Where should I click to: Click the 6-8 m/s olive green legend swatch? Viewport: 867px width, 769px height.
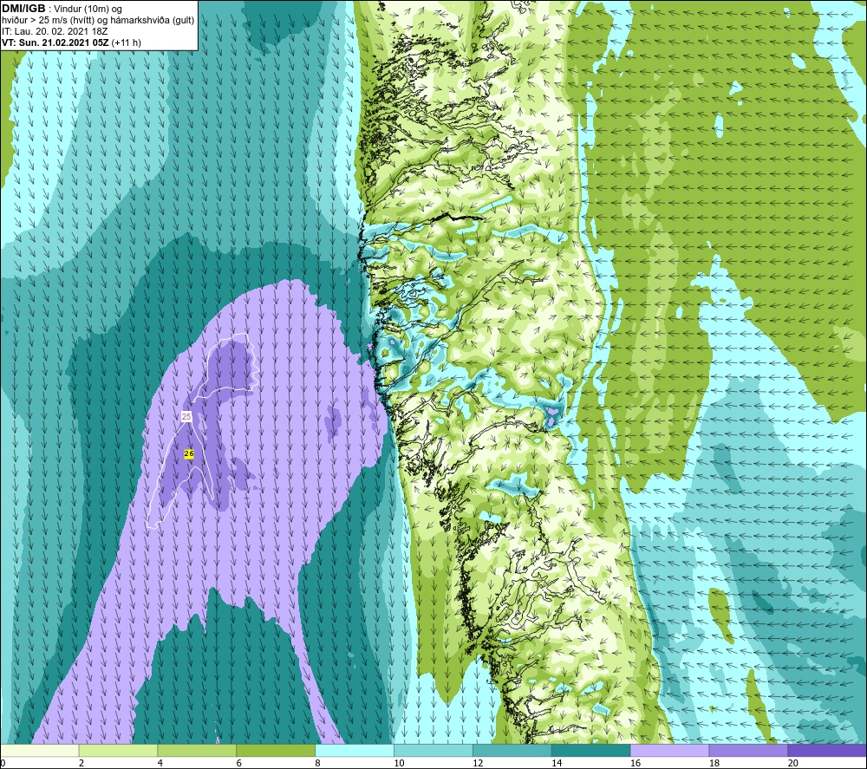point(276,750)
